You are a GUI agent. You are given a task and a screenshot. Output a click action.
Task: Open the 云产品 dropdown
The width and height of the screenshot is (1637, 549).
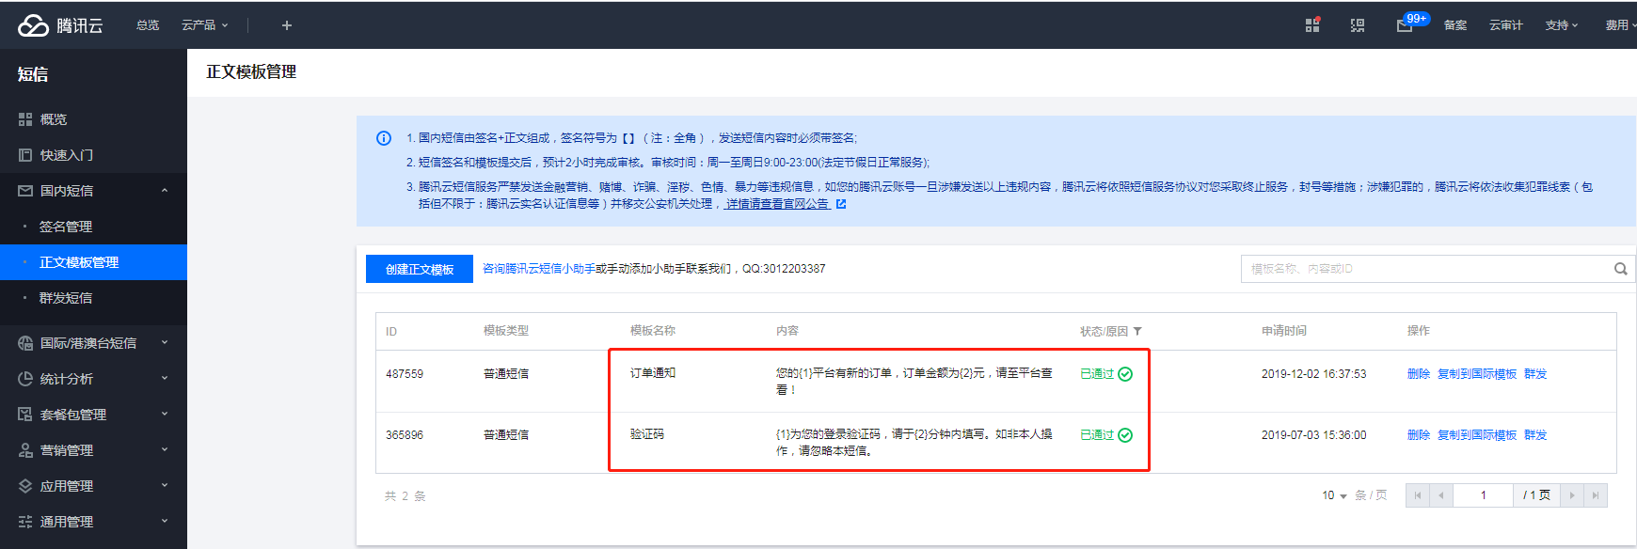coord(204,25)
